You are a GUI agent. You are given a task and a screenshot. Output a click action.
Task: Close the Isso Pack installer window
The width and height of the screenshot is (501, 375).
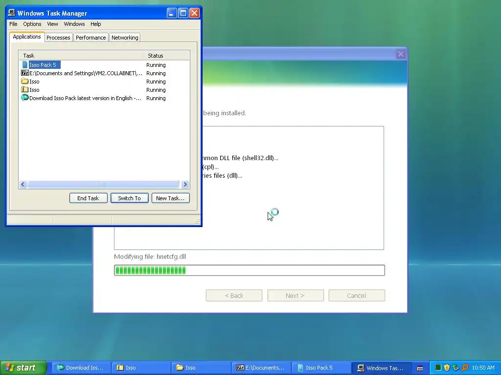click(x=401, y=54)
